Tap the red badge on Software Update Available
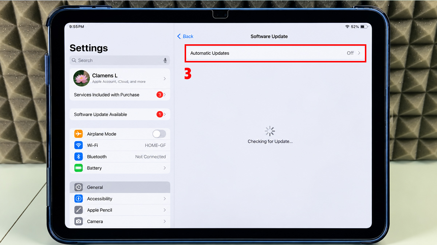The width and height of the screenshot is (437, 245). (160, 114)
